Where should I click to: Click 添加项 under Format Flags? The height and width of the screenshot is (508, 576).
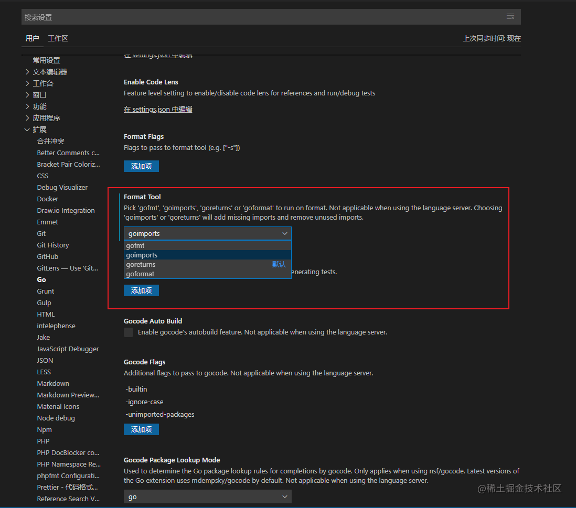pyautogui.click(x=141, y=166)
